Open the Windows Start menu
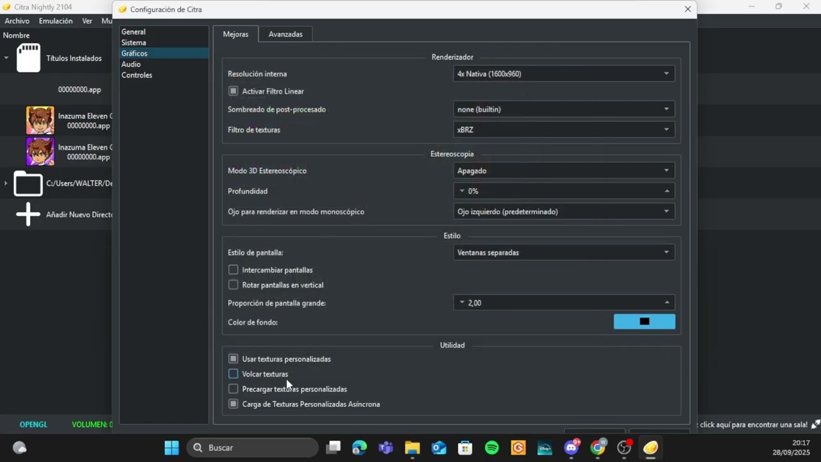The height and width of the screenshot is (462, 821). [171, 447]
